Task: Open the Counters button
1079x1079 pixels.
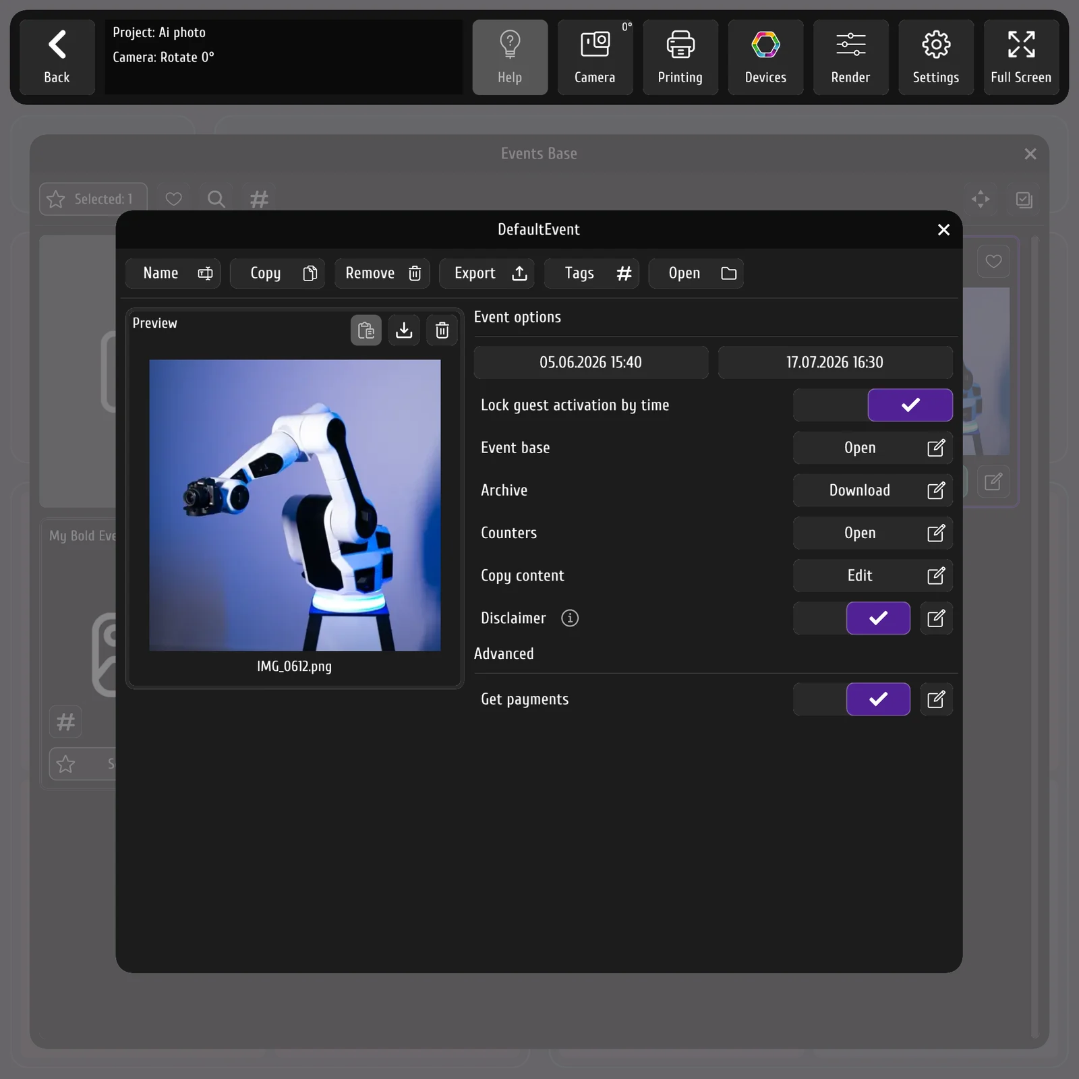Action: [x=873, y=533]
